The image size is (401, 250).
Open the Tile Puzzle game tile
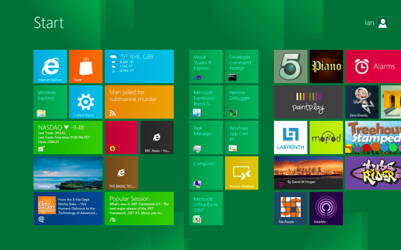click(x=291, y=208)
